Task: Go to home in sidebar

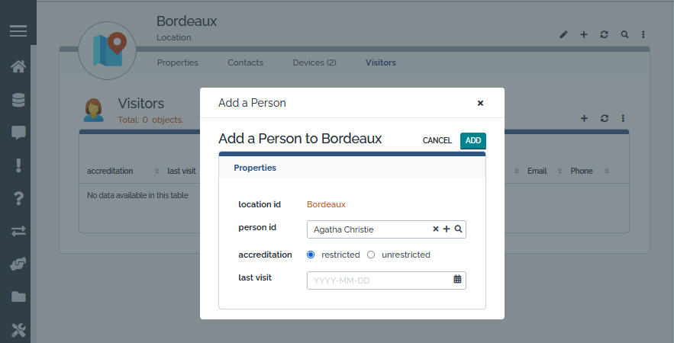Action: (18, 66)
